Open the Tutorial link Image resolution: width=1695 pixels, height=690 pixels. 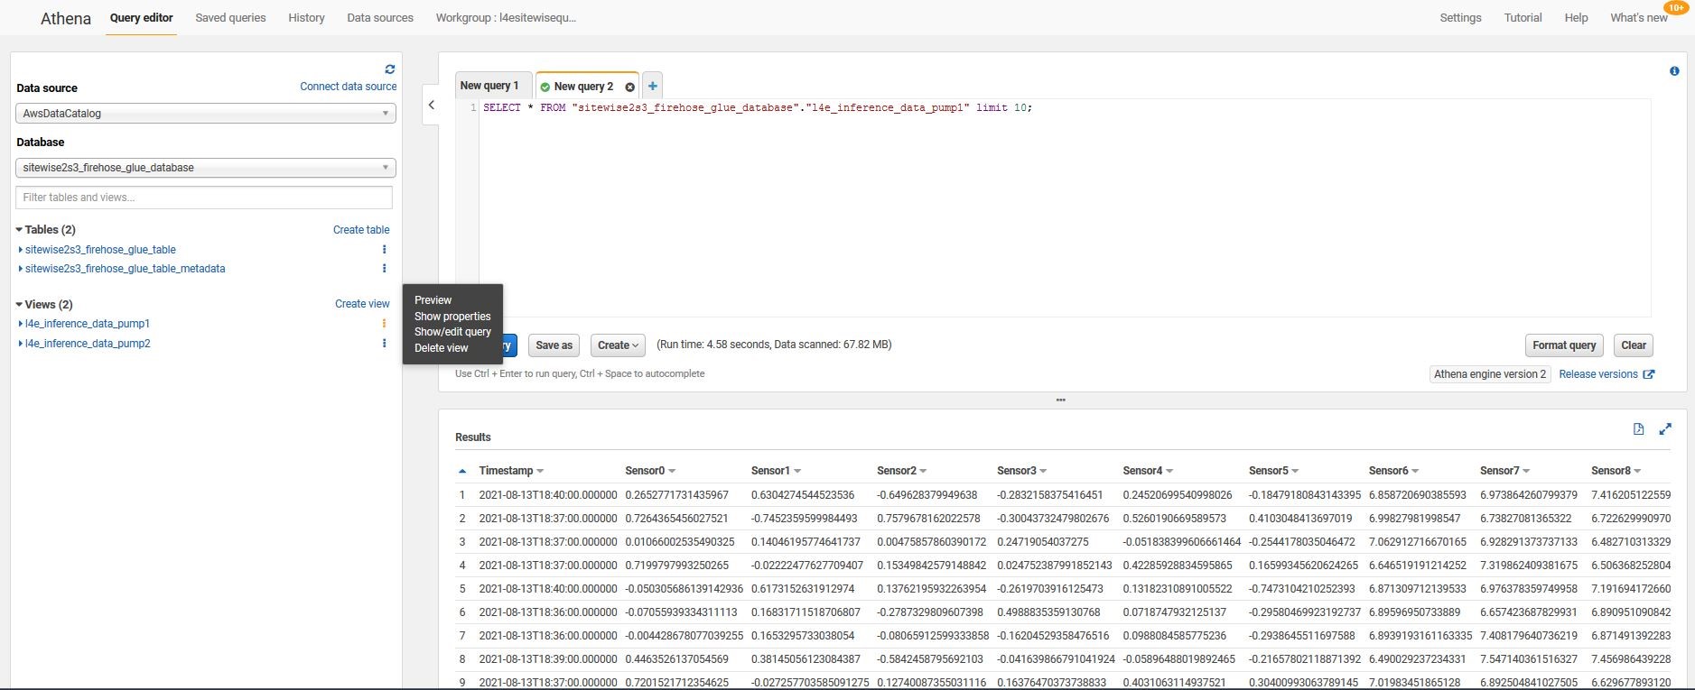[1523, 18]
